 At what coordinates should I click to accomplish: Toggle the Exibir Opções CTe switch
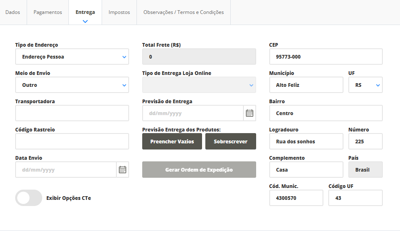(29, 198)
